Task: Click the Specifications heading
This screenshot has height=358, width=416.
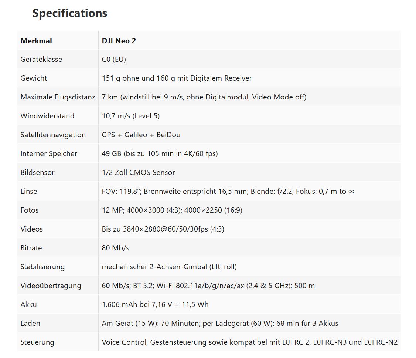Action: pos(69,13)
